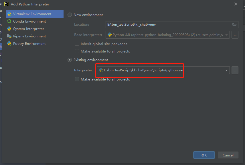Image resolution: width=245 pixels, height=165 pixels.
Task: Click the Virtualenv Environment python icon
Action: click(9, 14)
